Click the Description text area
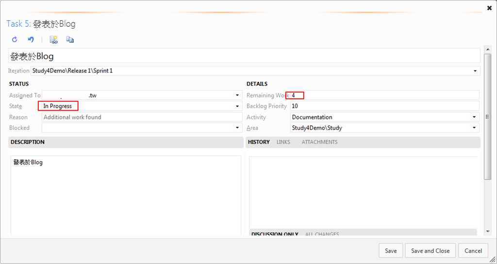This screenshot has width=497, height=264. 126,196
